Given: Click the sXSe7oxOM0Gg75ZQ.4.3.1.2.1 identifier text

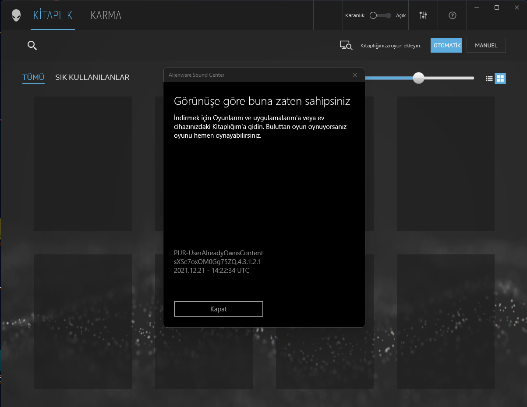Looking at the screenshot, I should pos(218,262).
